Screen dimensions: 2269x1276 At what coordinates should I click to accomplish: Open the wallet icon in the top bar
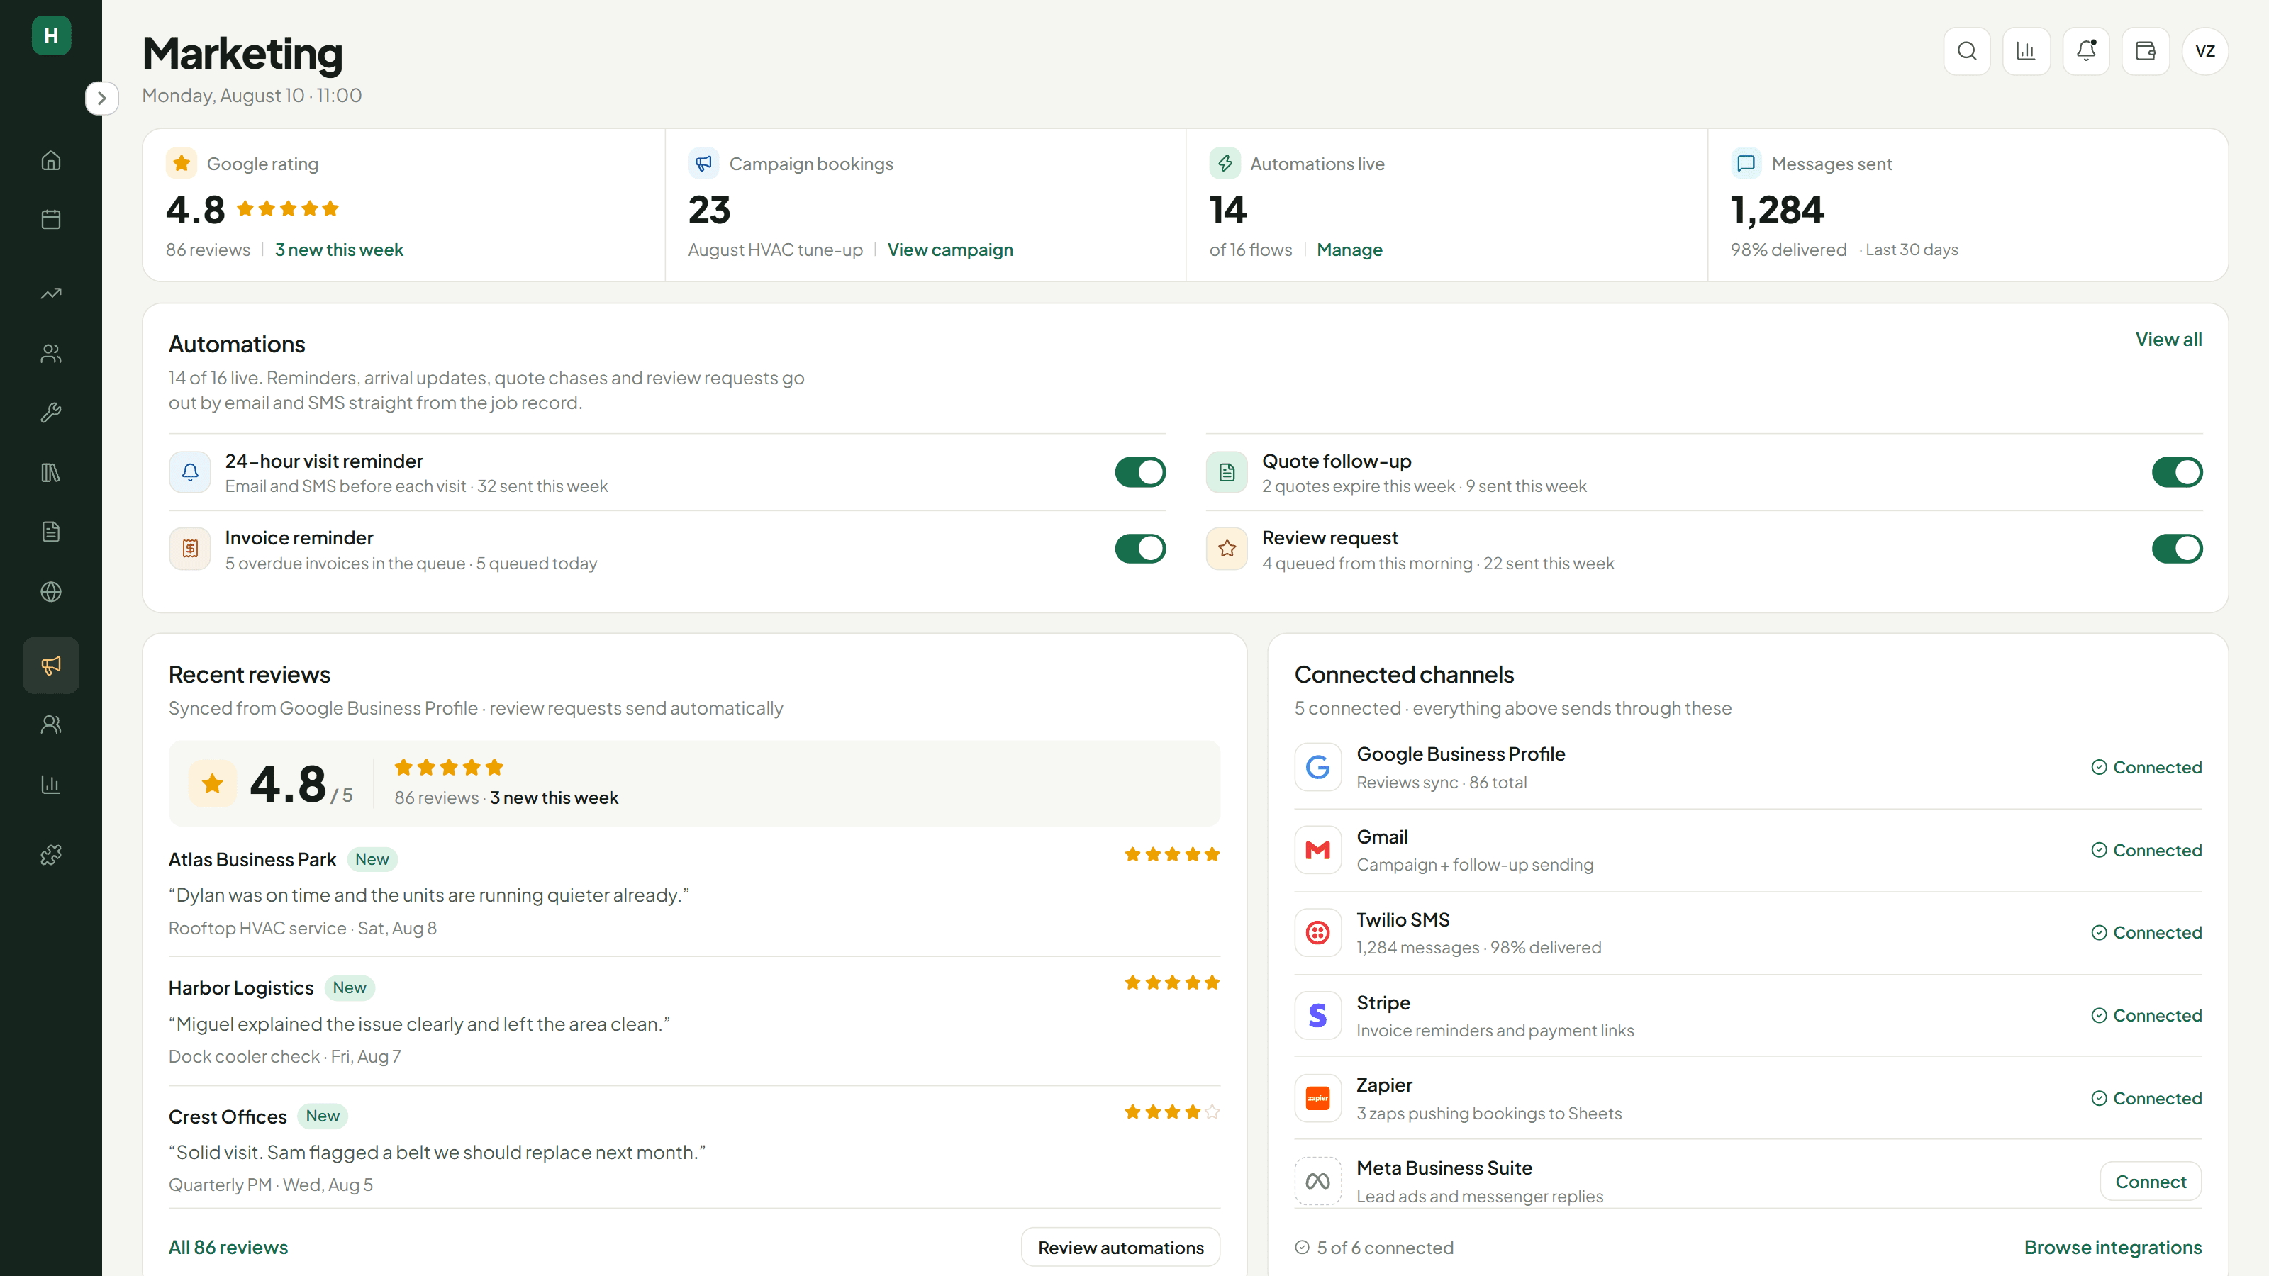click(2146, 51)
